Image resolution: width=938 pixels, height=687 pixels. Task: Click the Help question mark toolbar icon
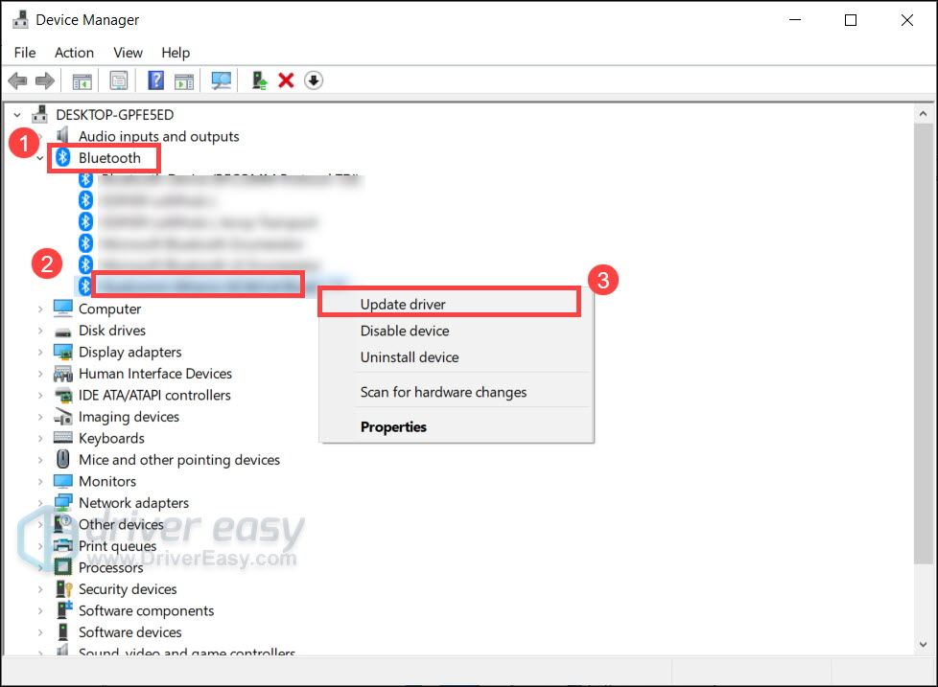click(x=155, y=81)
